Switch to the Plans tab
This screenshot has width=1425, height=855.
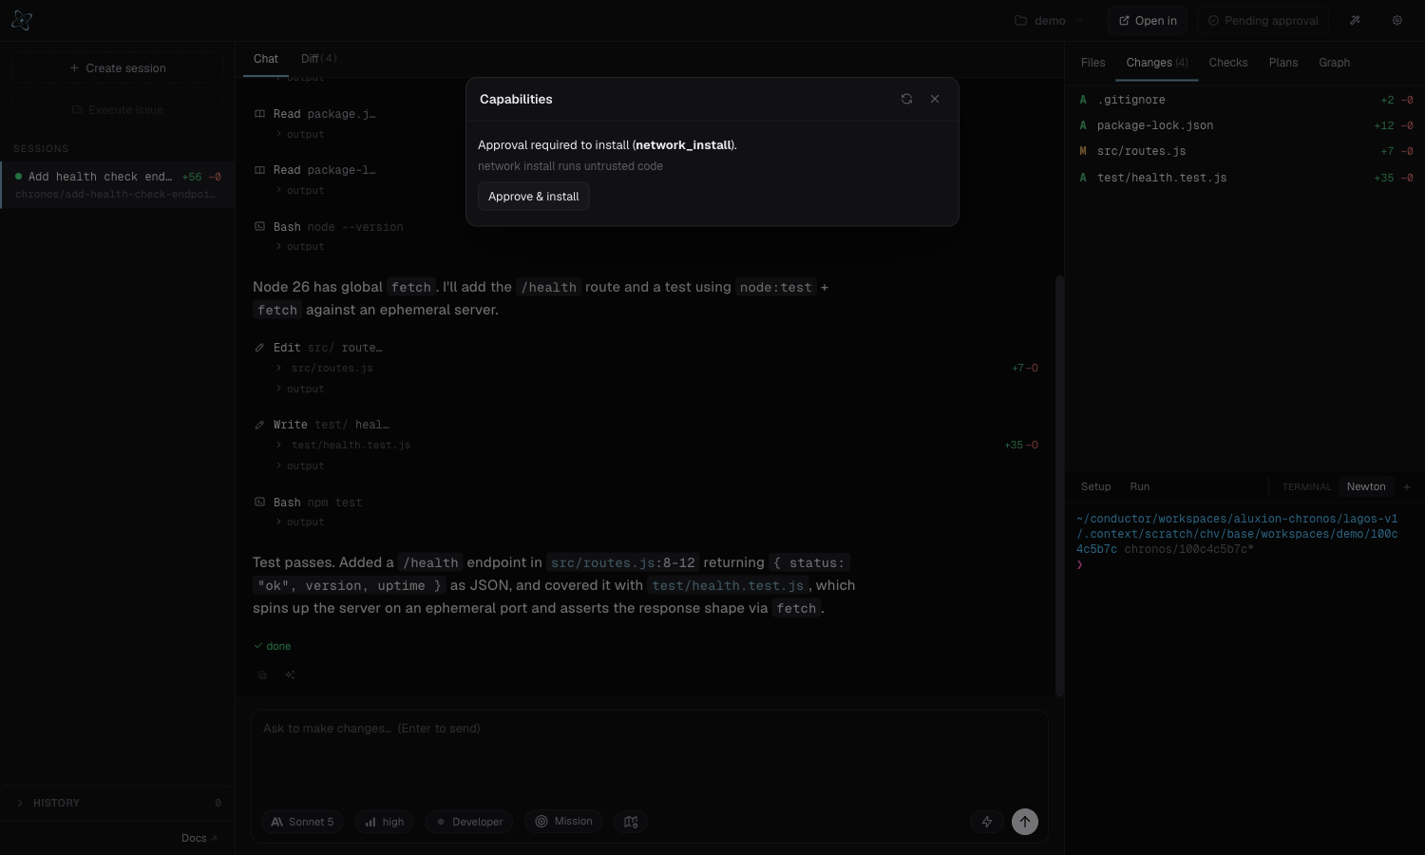tap(1283, 63)
